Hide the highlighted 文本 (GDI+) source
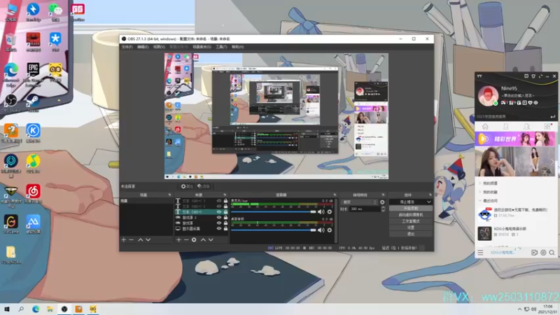The image size is (560, 315). click(x=219, y=212)
